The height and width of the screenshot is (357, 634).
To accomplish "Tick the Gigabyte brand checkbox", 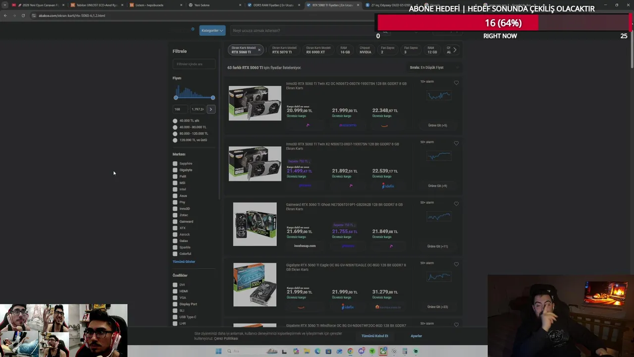I will coord(175,170).
